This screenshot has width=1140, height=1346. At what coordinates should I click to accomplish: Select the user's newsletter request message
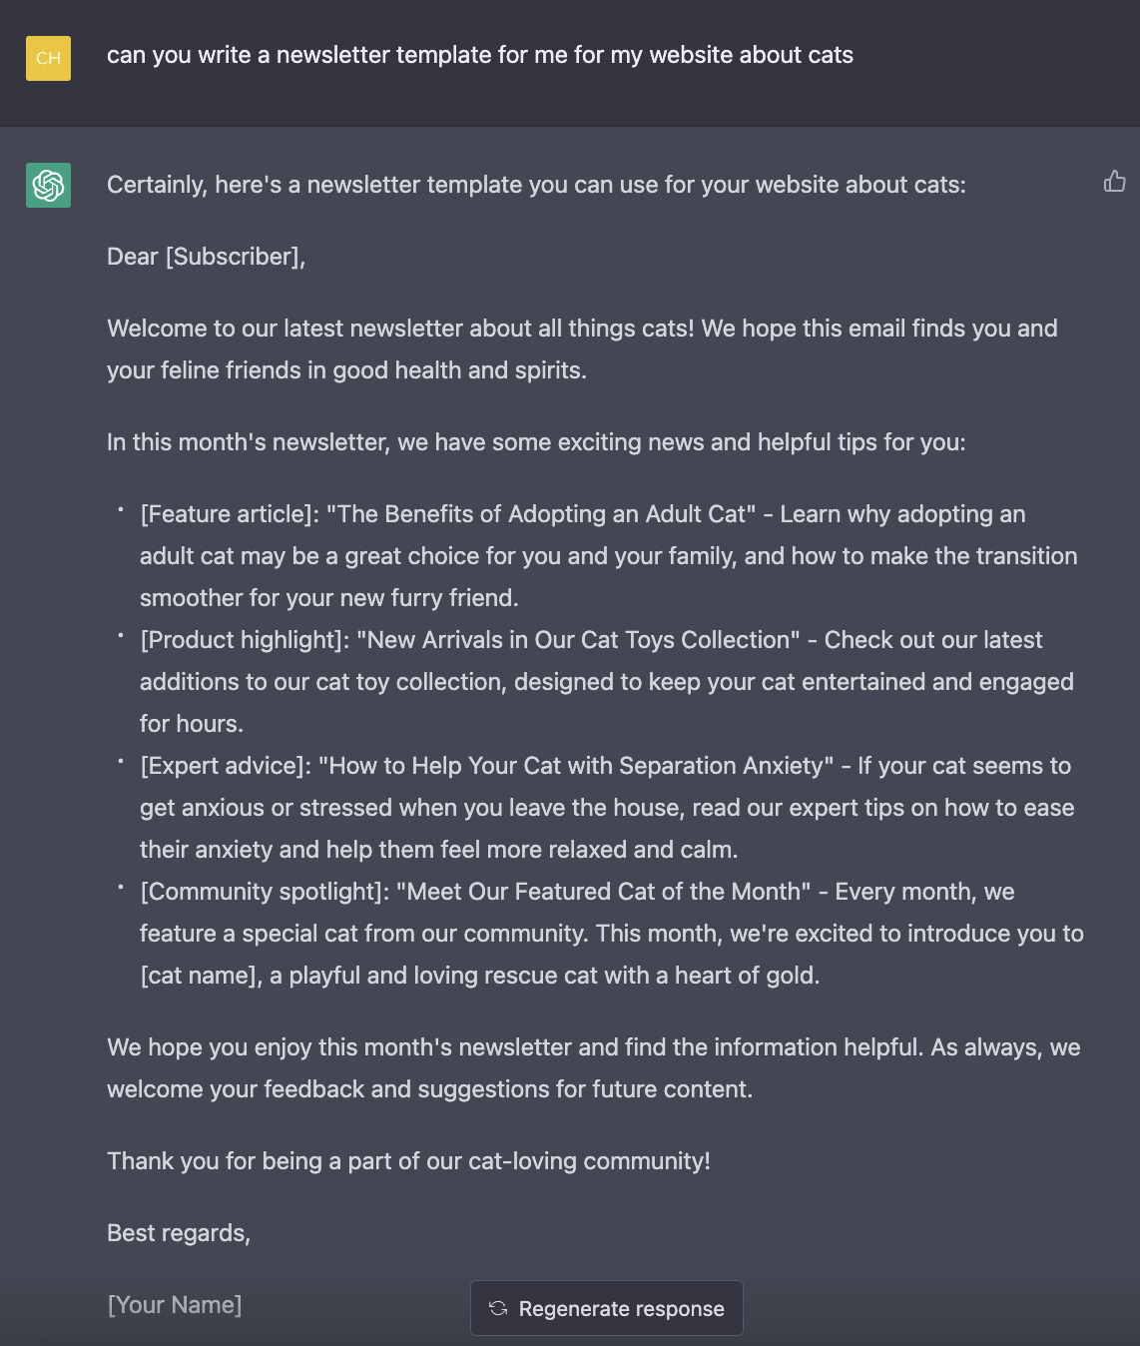(x=480, y=56)
